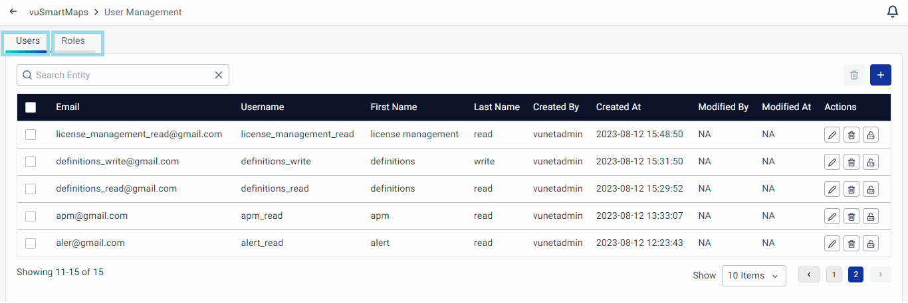Check the box for aler@gmail.com
This screenshot has height=303, width=908.
(x=31, y=243)
